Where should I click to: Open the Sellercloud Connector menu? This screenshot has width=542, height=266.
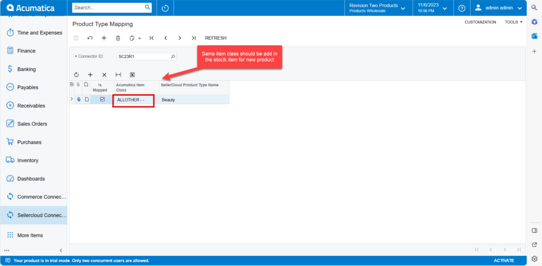(33, 215)
